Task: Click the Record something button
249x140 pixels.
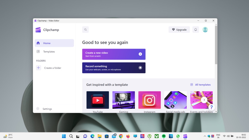Action: click(114, 68)
